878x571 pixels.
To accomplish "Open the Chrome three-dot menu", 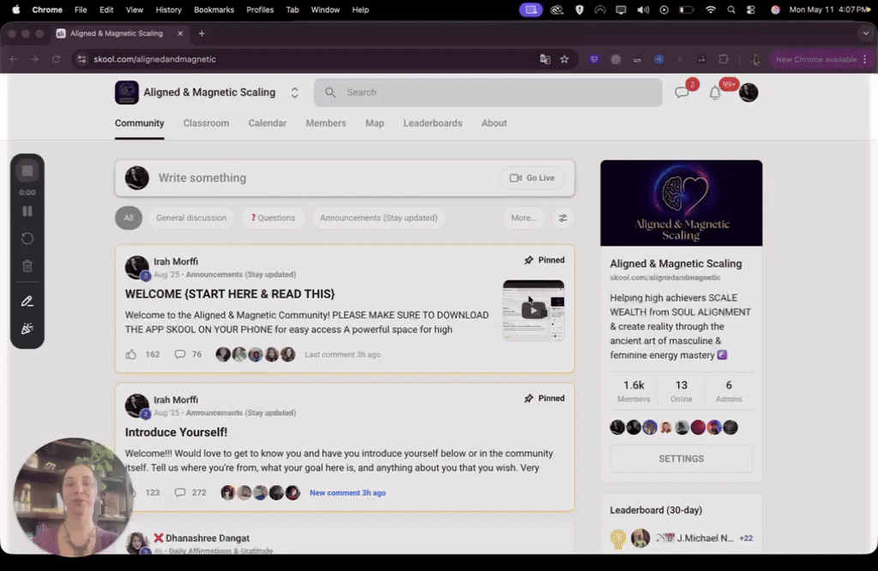I will tap(865, 59).
